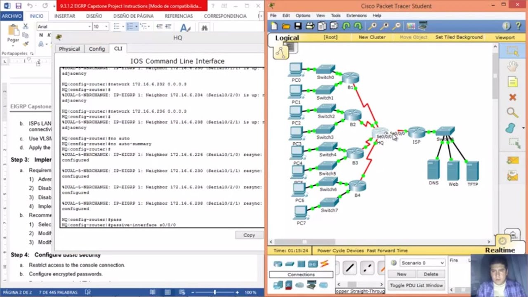Open file folder icon in Packet Tracer

(286, 26)
